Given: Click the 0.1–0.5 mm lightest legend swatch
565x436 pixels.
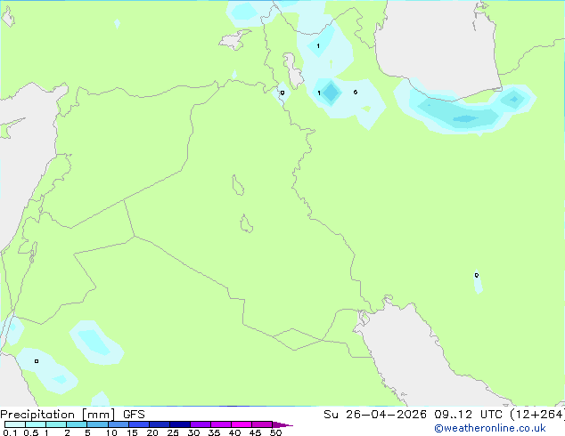Looking at the screenshot, I should coord(15,424).
